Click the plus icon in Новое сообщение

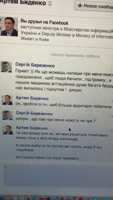(80, 6)
